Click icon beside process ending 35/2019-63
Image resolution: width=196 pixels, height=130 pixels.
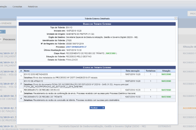tap(16, 117)
